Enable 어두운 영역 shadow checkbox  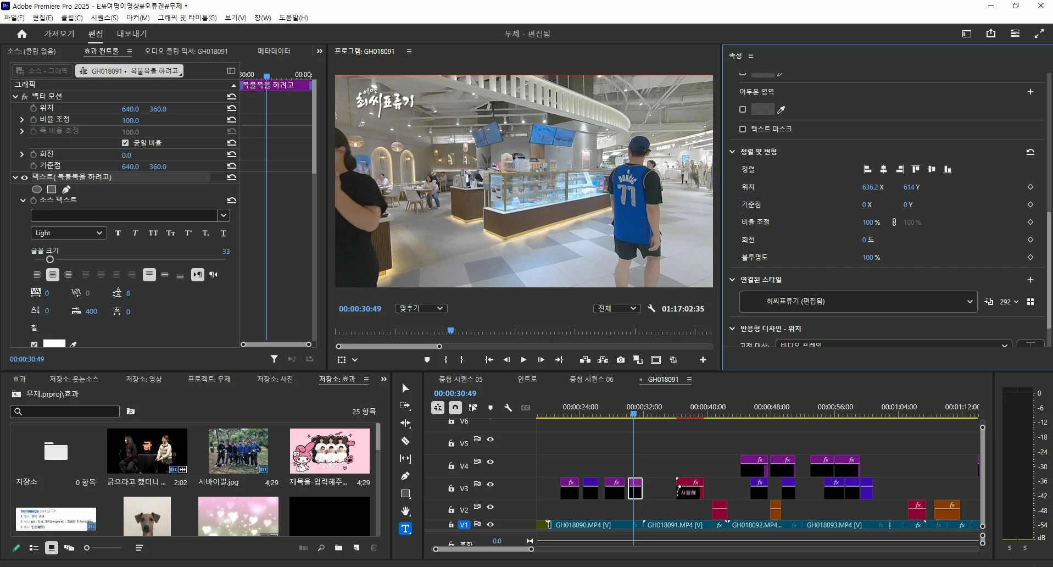[x=743, y=109]
